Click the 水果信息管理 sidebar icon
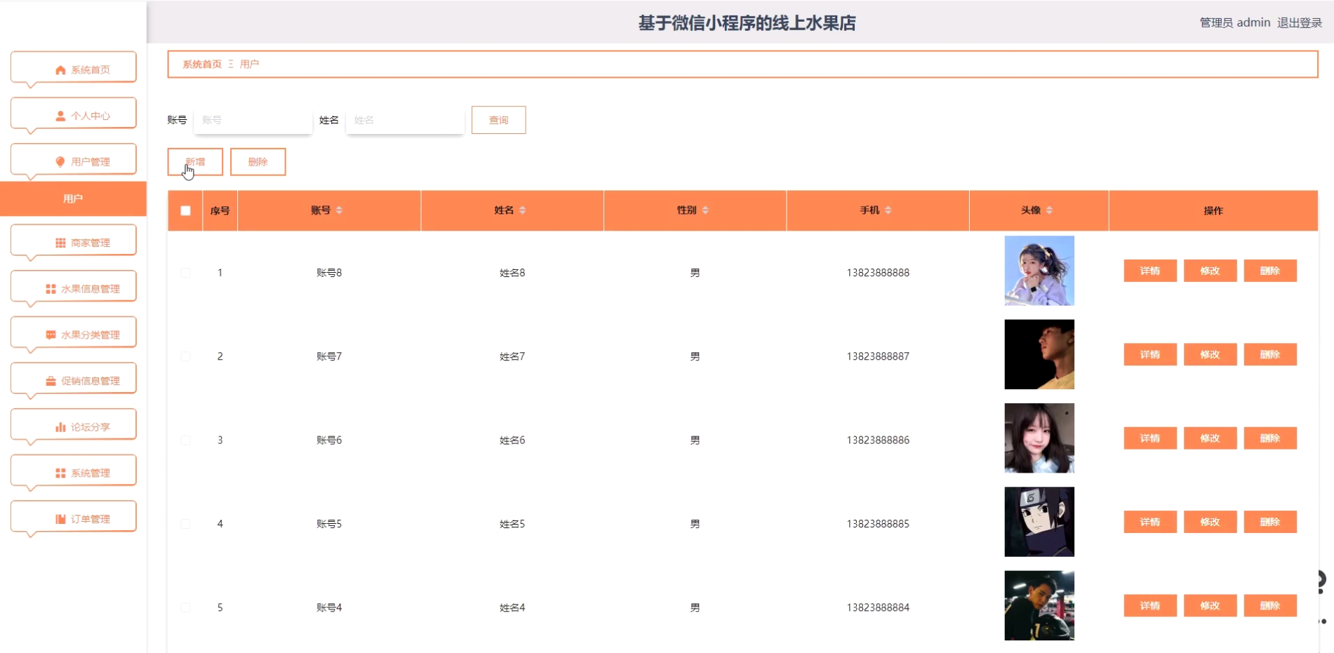The width and height of the screenshot is (1334, 653). pos(51,289)
